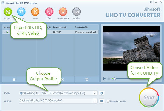Select the Trim scissors tool
The height and width of the screenshot is (111, 164).
(x=35, y=12)
